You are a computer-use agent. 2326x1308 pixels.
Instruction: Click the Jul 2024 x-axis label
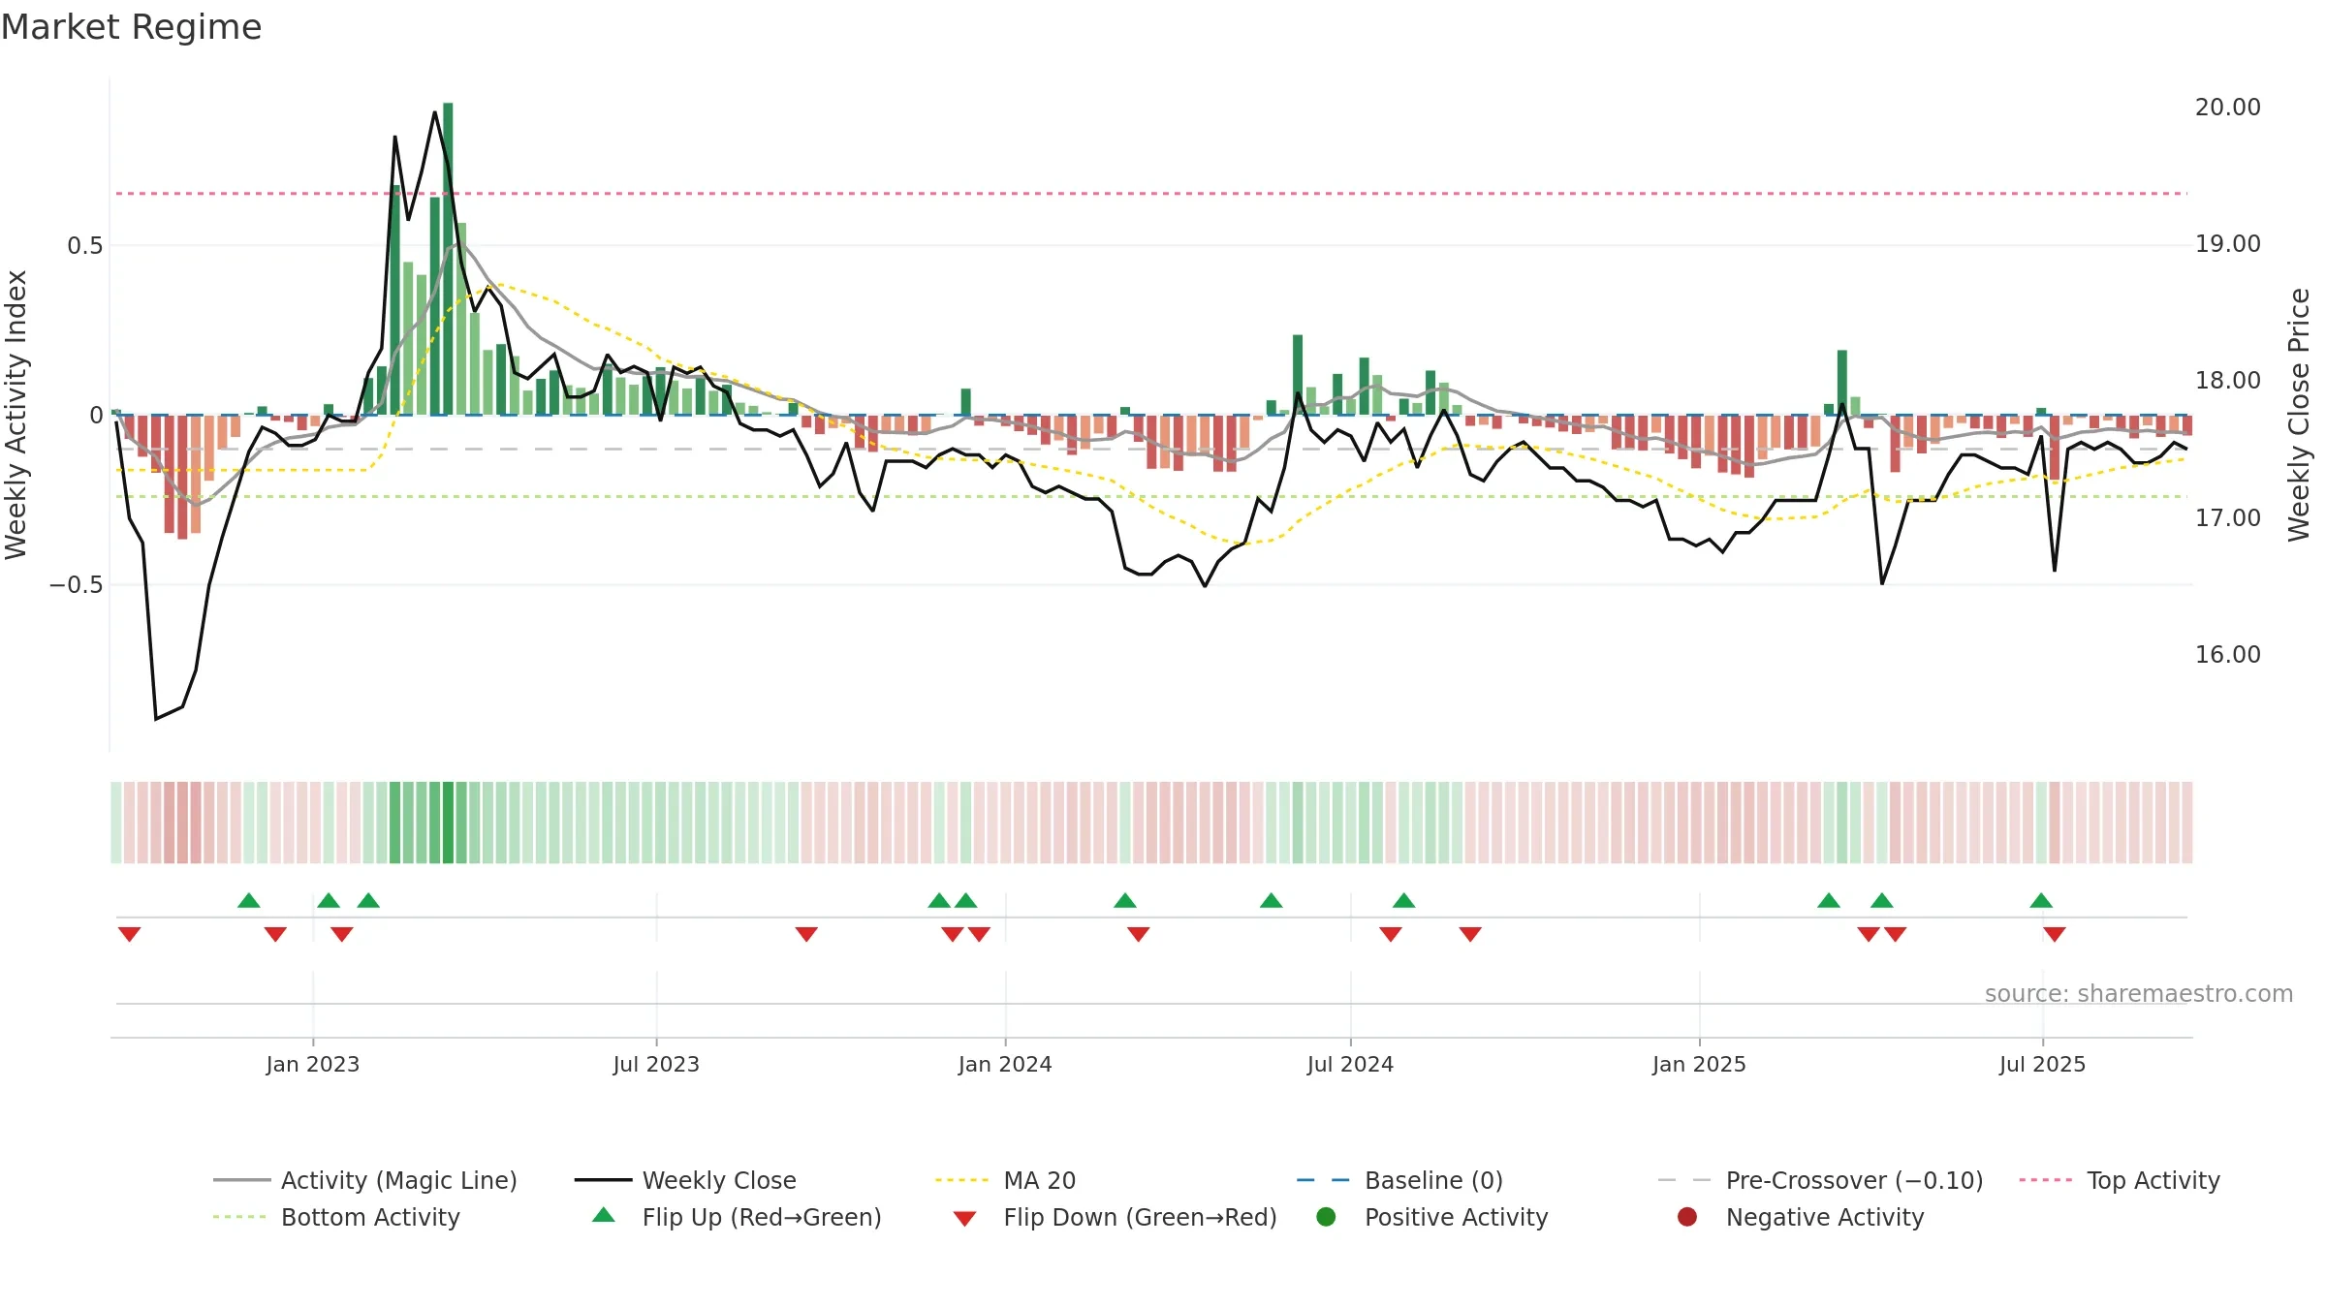pos(1350,1064)
